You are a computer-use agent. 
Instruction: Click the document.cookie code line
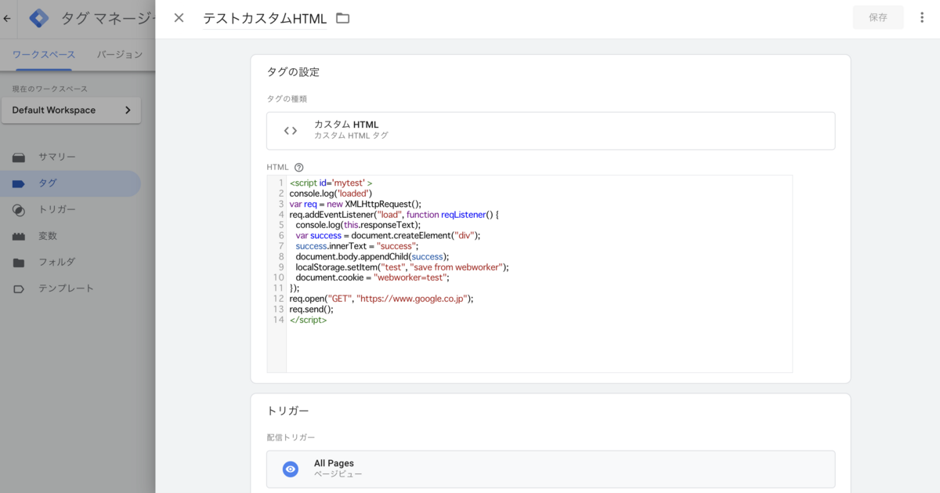point(372,277)
